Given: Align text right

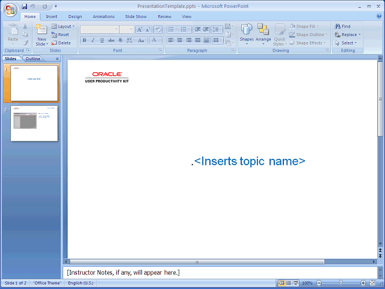Looking at the screenshot, I should (188, 40).
